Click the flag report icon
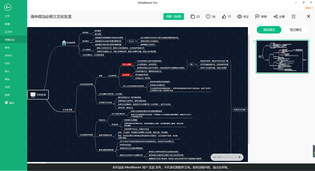The width and height of the screenshot is (315, 171). tap(257, 16)
